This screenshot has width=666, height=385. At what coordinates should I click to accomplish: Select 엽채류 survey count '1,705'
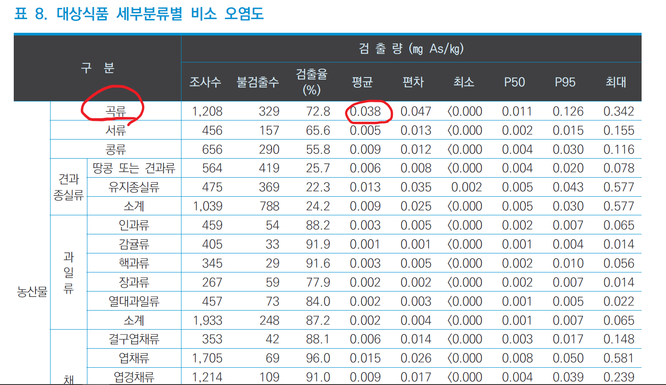(207, 358)
